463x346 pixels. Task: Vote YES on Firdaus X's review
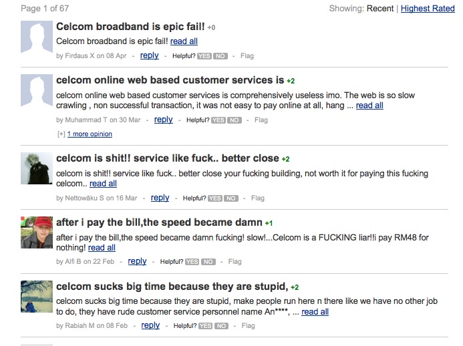coord(204,56)
